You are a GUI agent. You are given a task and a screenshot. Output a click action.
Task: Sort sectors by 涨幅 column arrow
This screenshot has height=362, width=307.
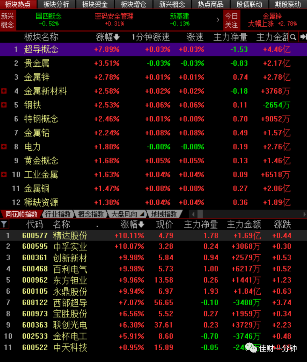coord(116,37)
